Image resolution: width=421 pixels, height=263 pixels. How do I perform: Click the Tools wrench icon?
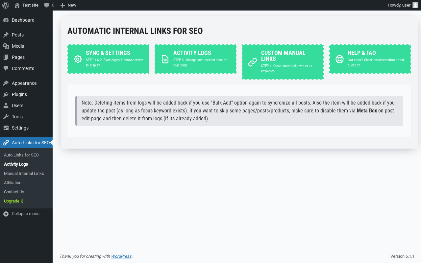coord(6,117)
